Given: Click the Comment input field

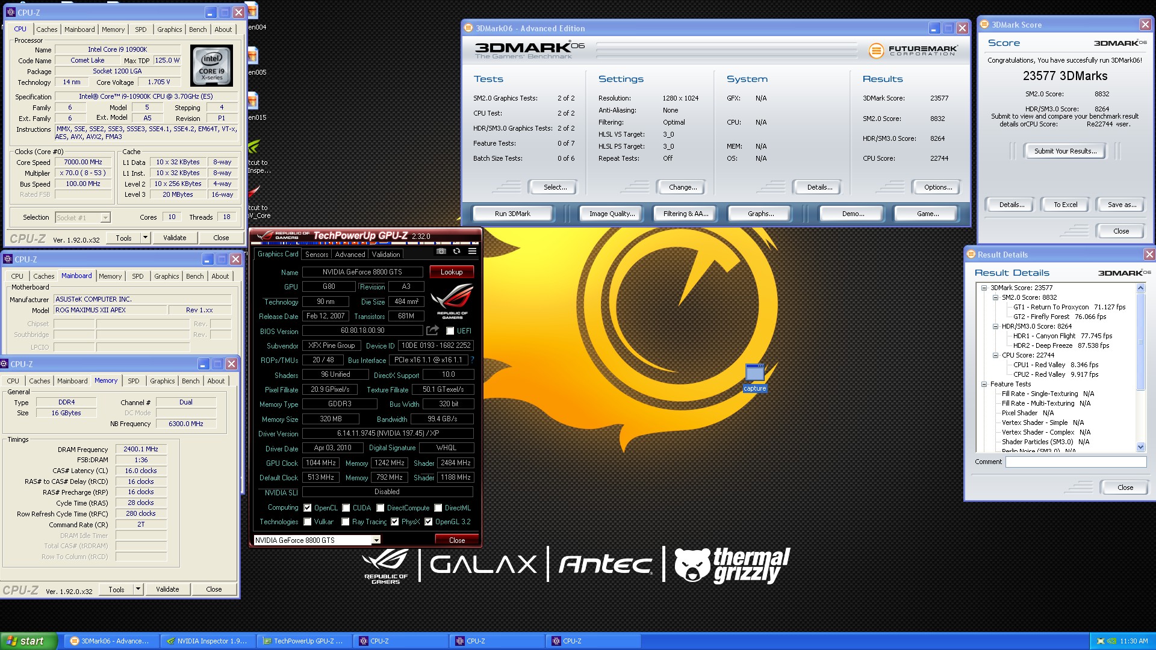Looking at the screenshot, I should [1076, 462].
